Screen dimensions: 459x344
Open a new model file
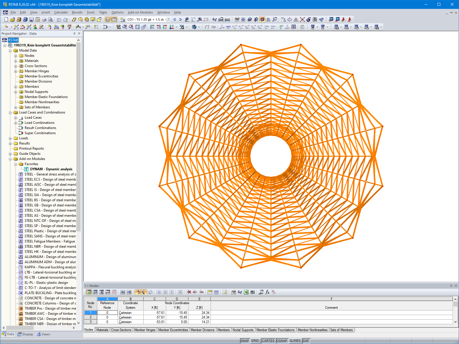6,19
